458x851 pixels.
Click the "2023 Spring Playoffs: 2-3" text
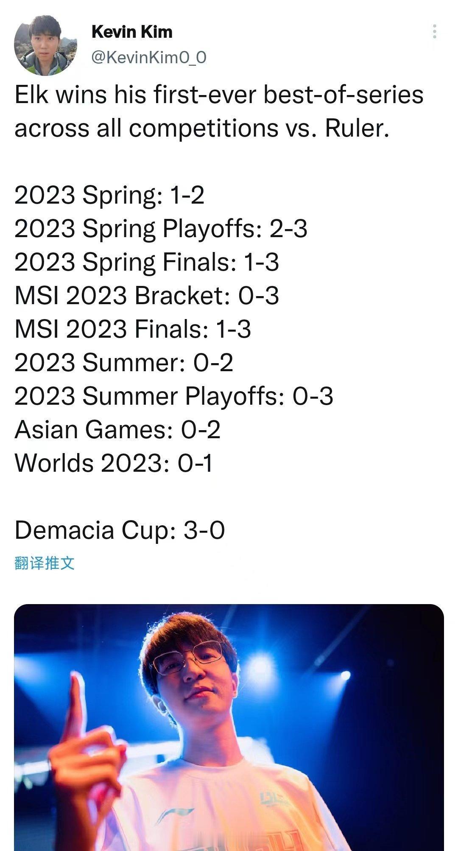pyautogui.click(x=161, y=229)
